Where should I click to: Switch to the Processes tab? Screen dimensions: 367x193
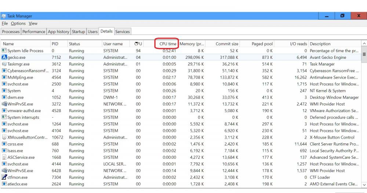coord(11,31)
